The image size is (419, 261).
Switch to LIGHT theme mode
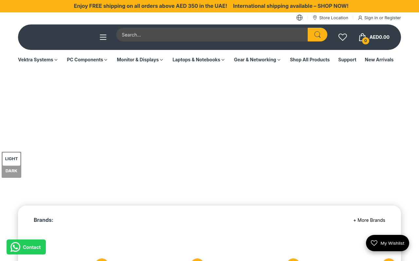tap(11, 159)
